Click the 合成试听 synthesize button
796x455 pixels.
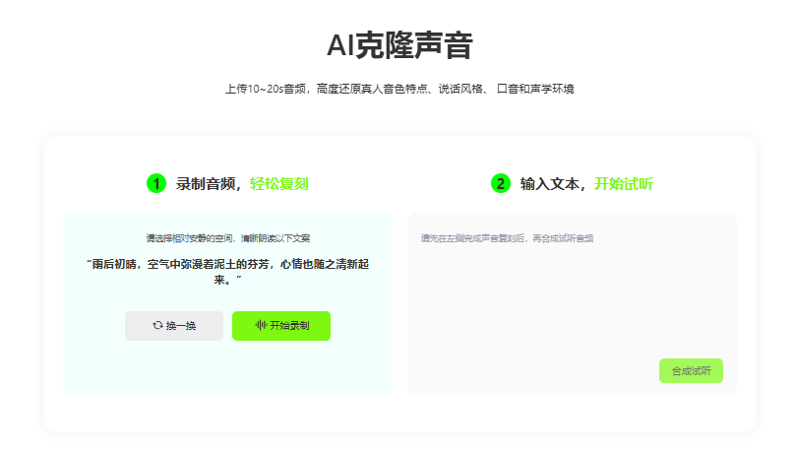(691, 370)
